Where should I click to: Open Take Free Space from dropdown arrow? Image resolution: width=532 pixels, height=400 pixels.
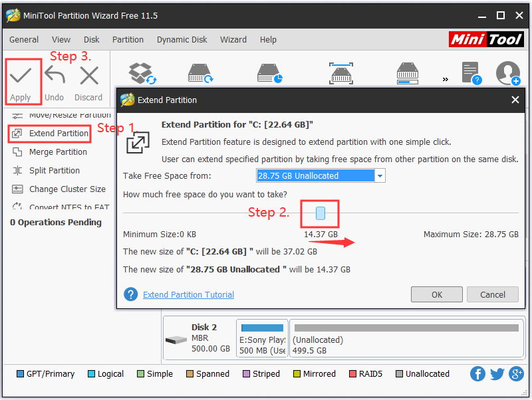[380, 175]
